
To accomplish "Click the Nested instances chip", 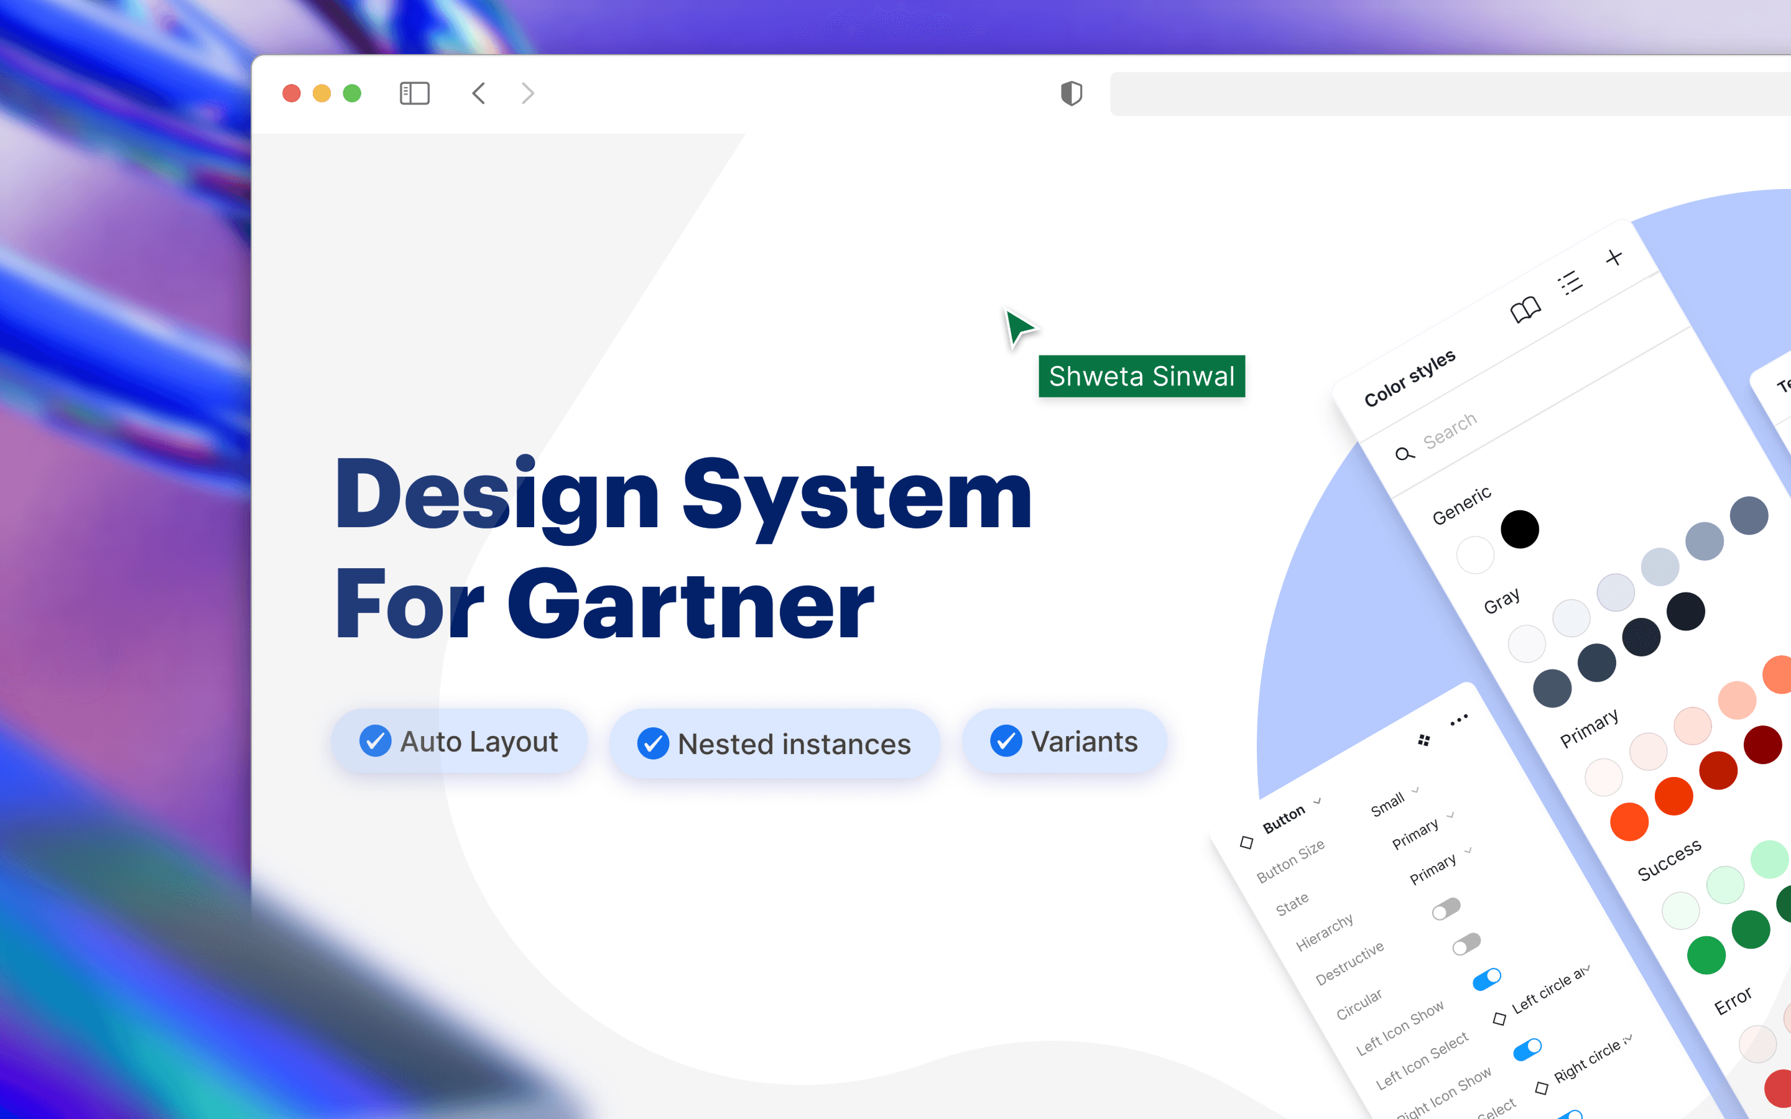I will pyautogui.click(x=774, y=744).
